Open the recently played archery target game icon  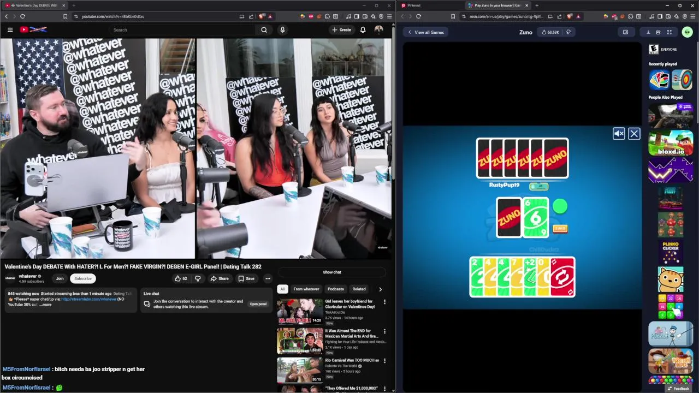click(682, 80)
